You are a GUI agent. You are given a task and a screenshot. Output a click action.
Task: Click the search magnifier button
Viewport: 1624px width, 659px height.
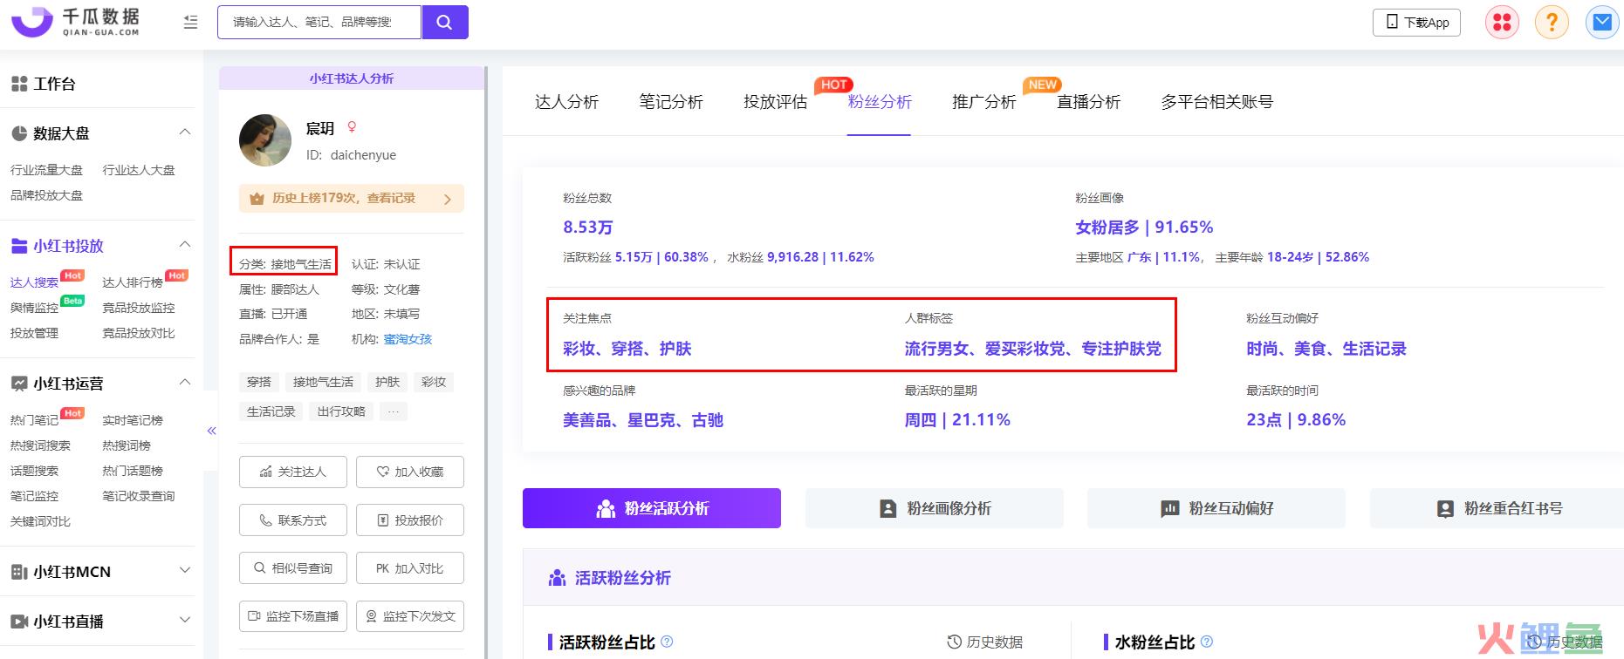[x=444, y=22]
